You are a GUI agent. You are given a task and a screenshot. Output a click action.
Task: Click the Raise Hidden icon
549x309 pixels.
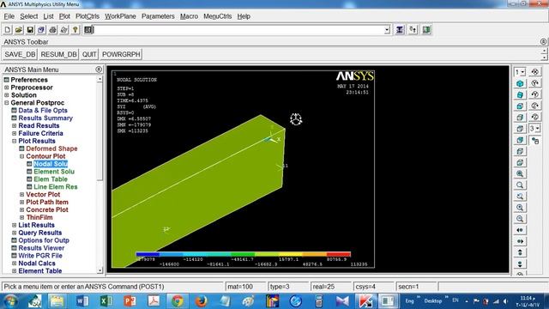point(400,30)
